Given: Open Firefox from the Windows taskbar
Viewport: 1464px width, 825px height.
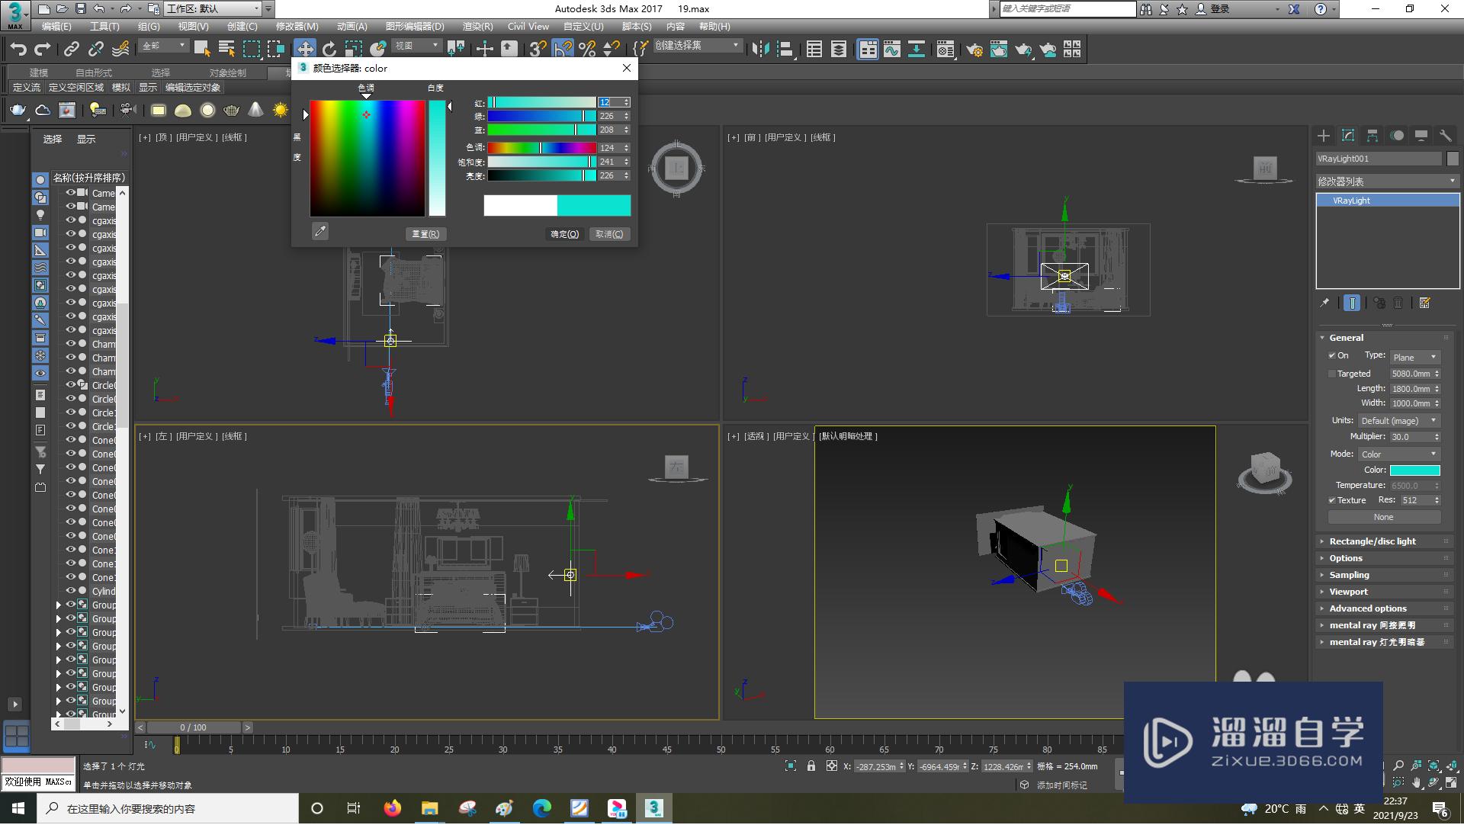Looking at the screenshot, I should click(392, 808).
